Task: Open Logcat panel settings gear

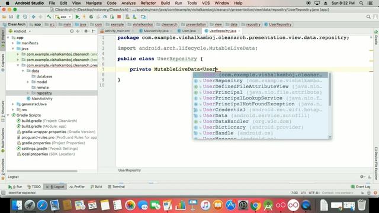Action: click(362, 177)
